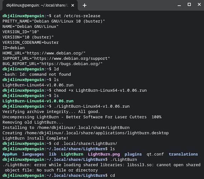Click the VERSION="10 (buster)" line
The image size is (204, 179).
[x=28, y=37]
